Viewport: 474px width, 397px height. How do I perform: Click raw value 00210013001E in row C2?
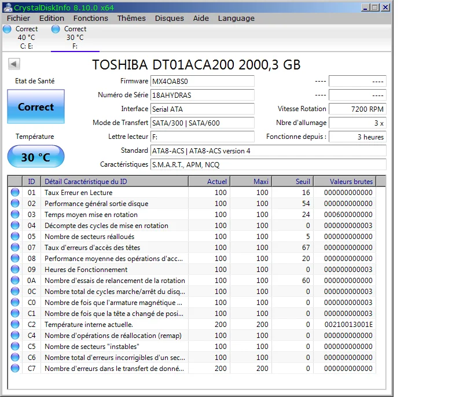[x=348, y=325]
